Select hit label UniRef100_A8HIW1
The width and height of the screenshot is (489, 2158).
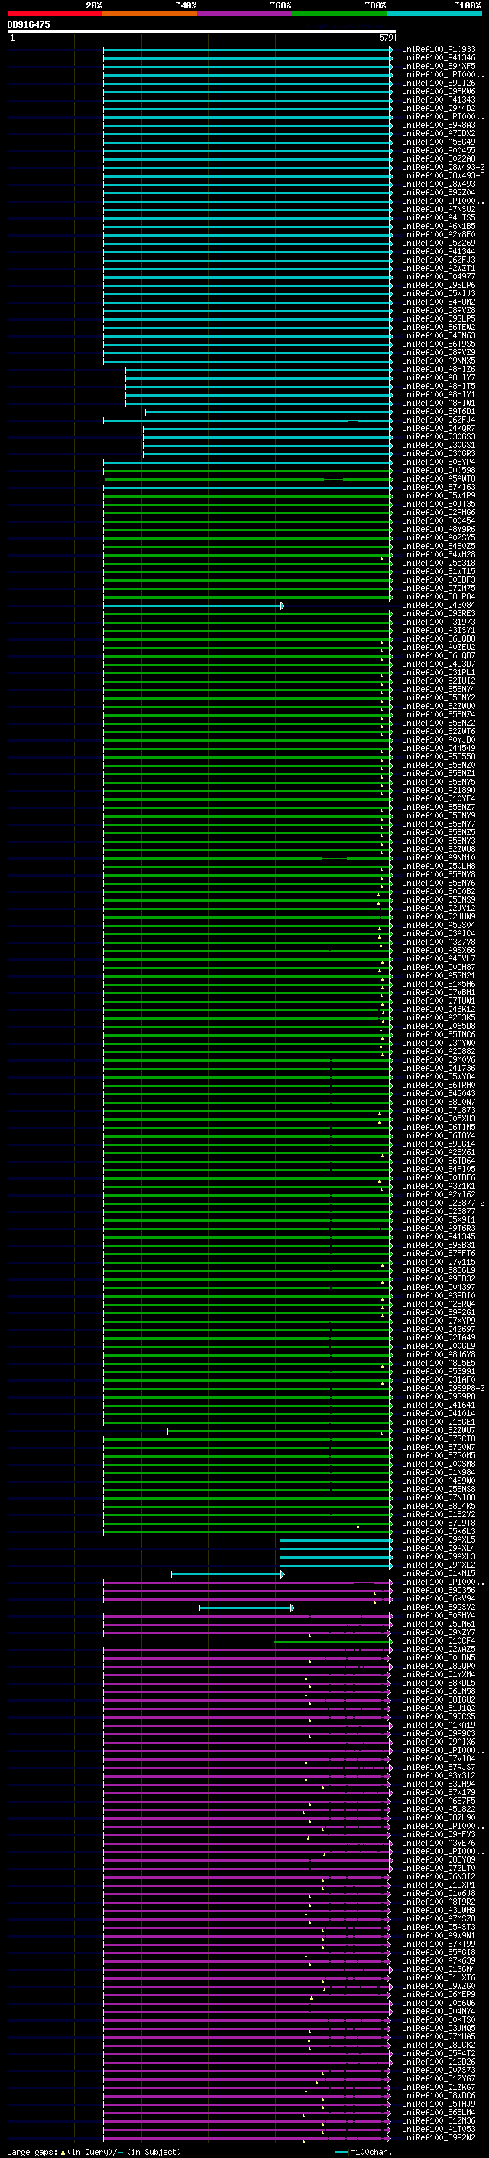coord(439,403)
